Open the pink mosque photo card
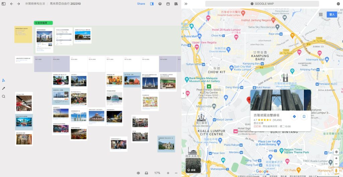This screenshot has height=177, width=343. click(x=96, y=117)
